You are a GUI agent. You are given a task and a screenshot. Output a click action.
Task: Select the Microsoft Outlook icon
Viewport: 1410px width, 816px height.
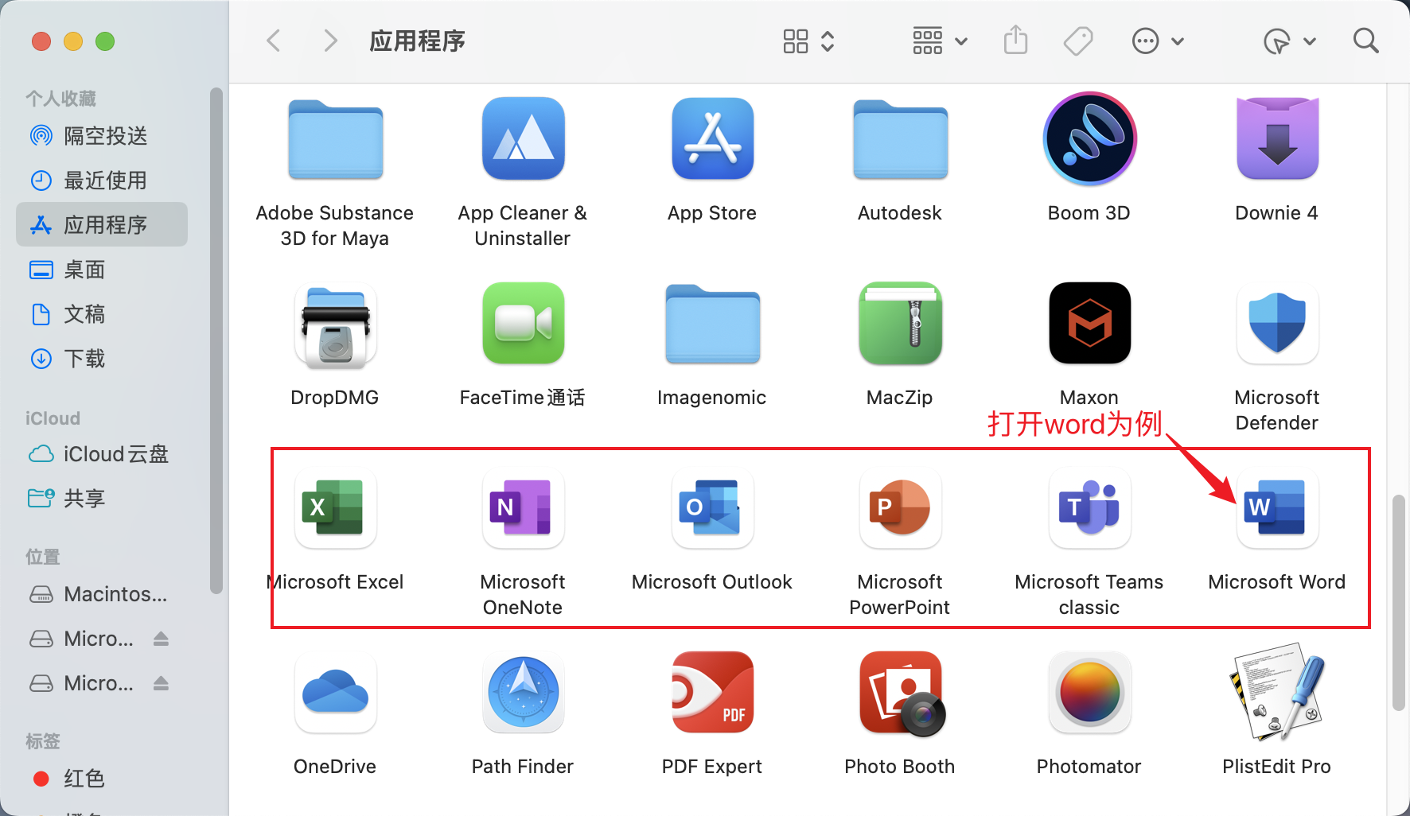(712, 508)
